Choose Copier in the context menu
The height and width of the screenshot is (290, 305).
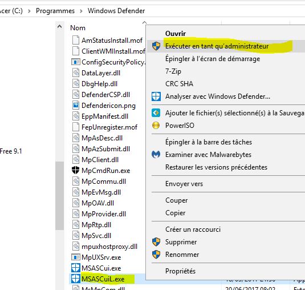[x=175, y=213]
